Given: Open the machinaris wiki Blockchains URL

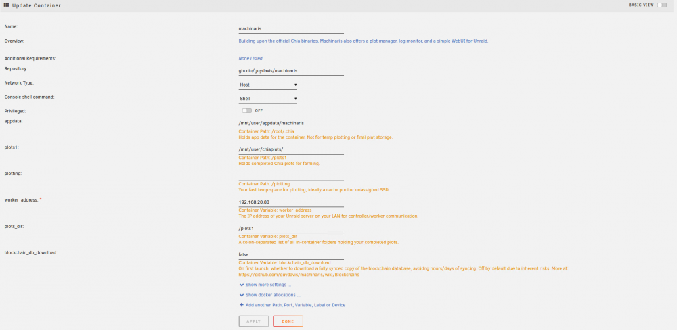Looking at the screenshot, I should 299,275.
